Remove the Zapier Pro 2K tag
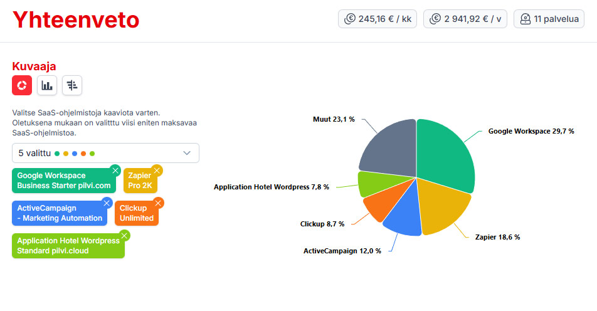The width and height of the screenshot is (597, 311). click(157, 171)
